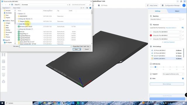Open Configuration Manage
Image resolution: width=187 pixels, height=105 pixels.
171,5
